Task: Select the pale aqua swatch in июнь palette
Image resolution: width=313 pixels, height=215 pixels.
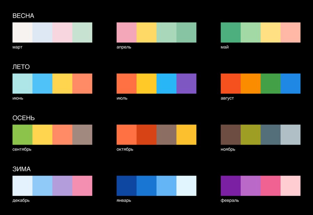Action: [23, 84]
